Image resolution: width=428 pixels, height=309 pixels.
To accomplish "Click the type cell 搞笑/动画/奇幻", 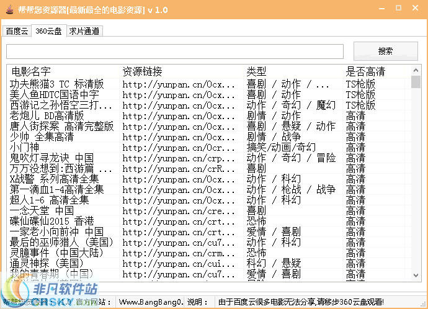I will [x=281, y=148].
